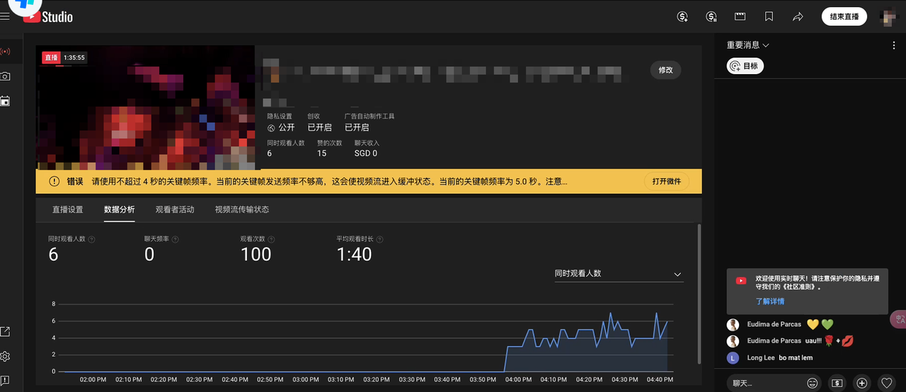Click the pause ads dollar icon

coord(711,16)
